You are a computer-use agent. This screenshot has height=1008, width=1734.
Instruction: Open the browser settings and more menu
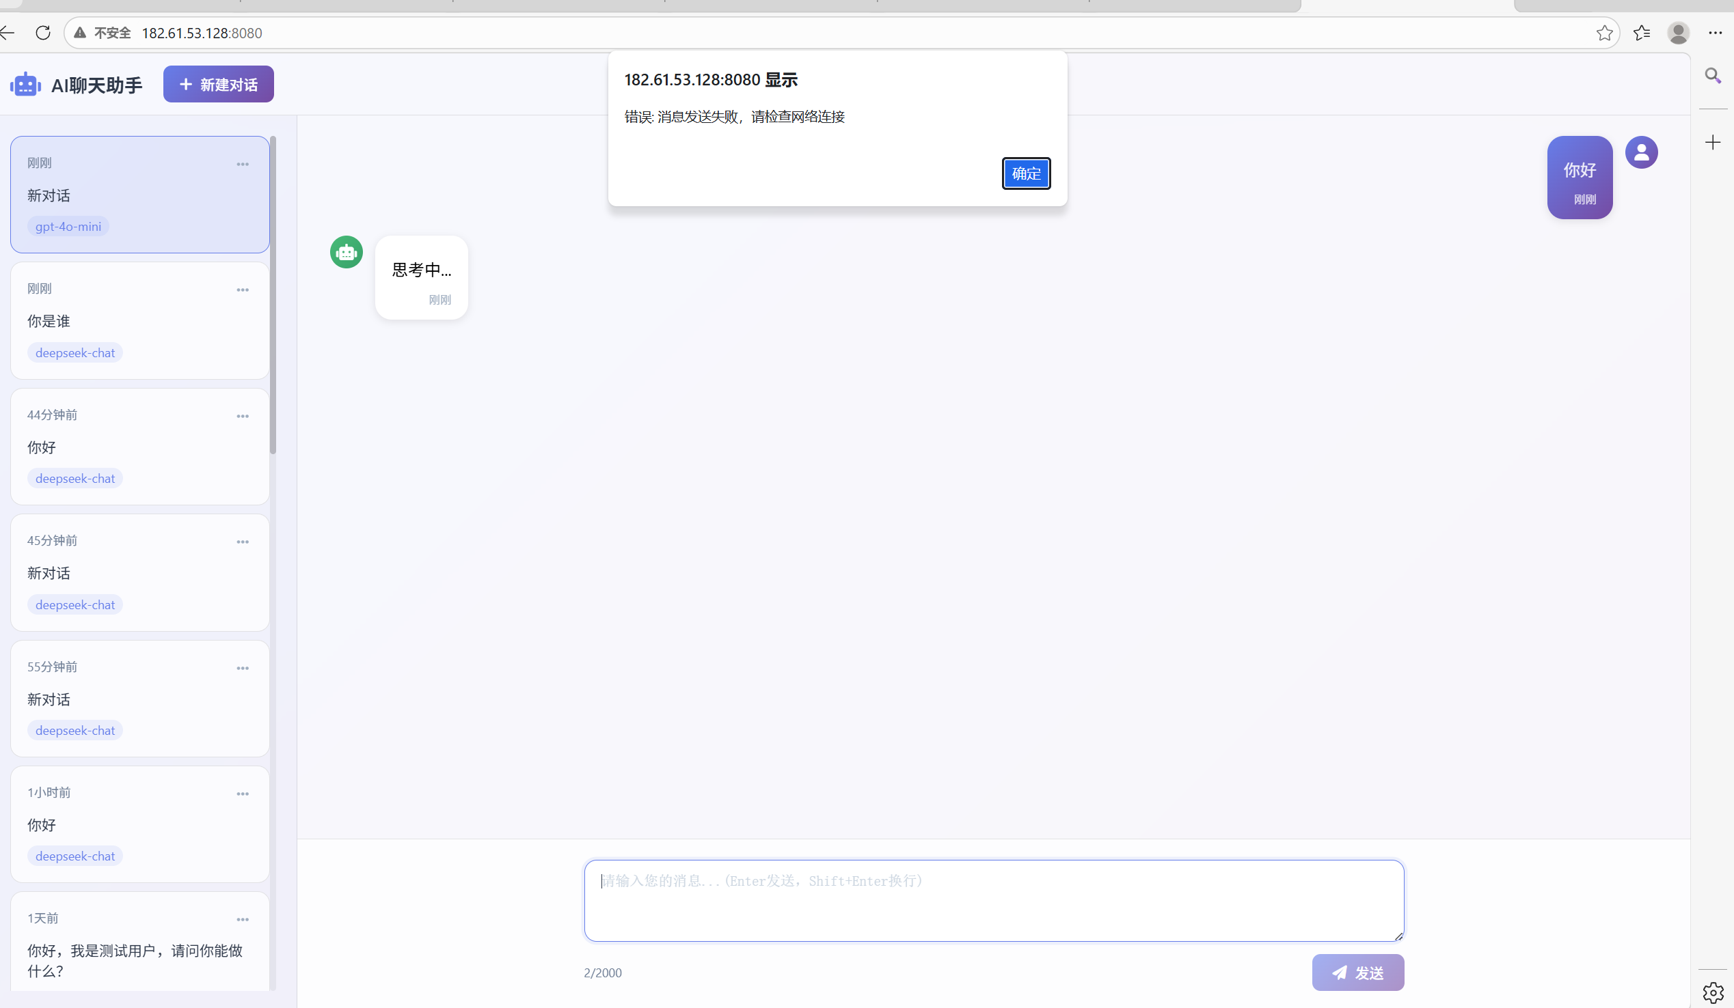coord(1716,33)
